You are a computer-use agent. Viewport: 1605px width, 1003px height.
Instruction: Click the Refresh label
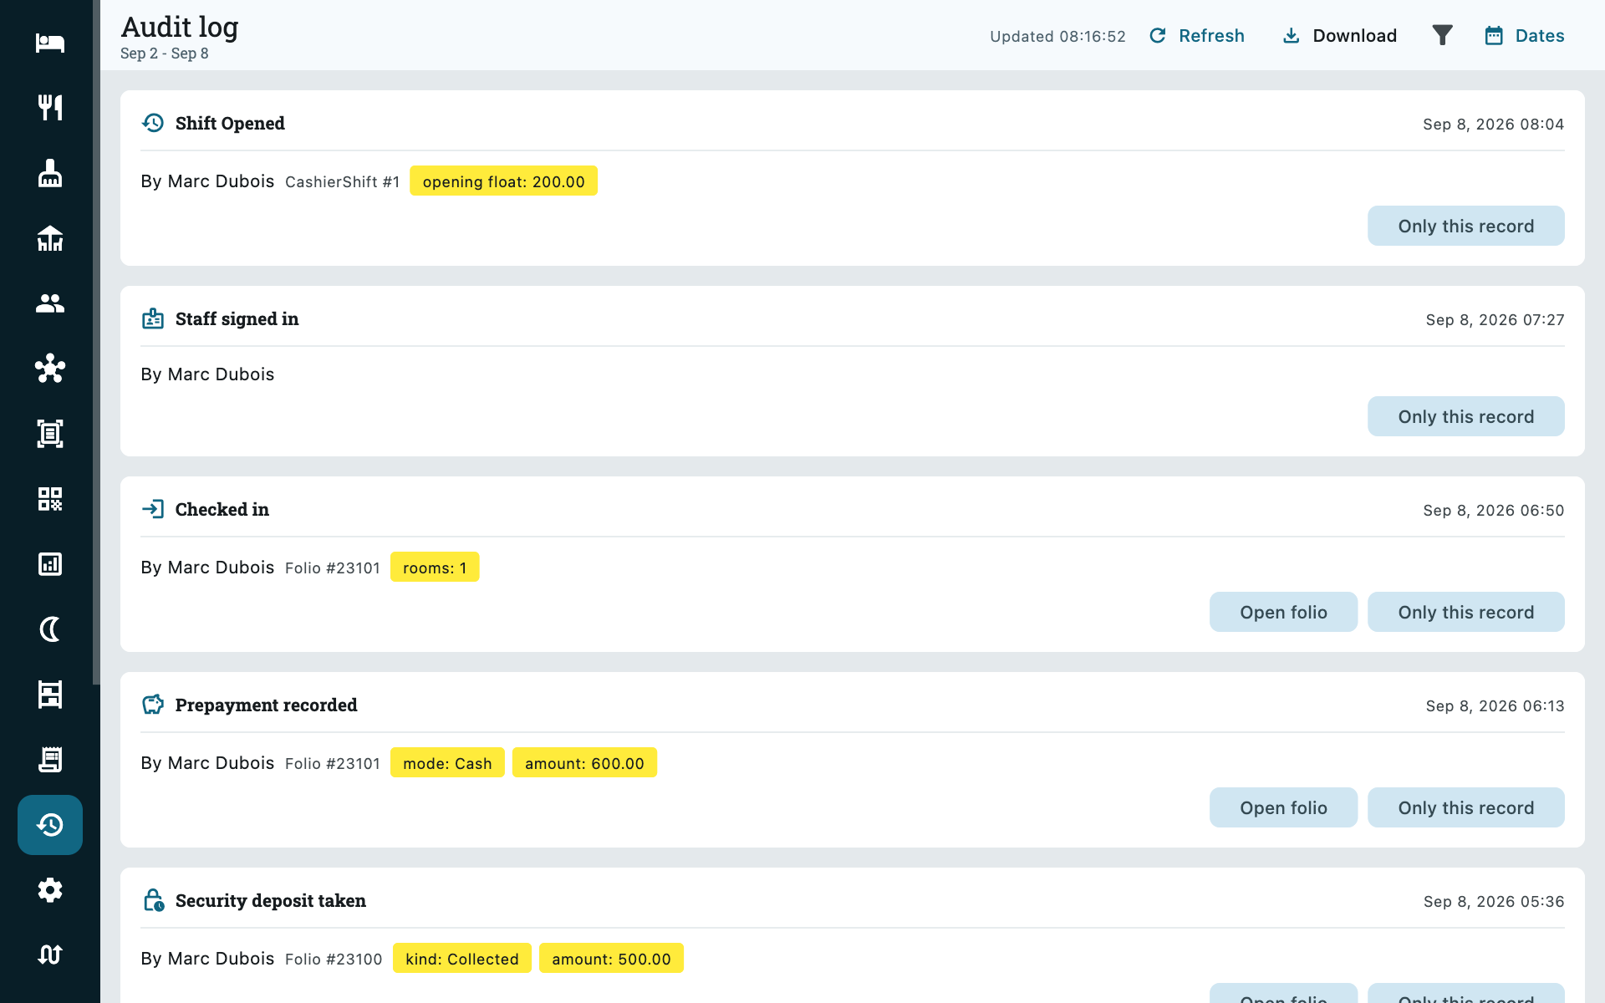coord(1211,36)
